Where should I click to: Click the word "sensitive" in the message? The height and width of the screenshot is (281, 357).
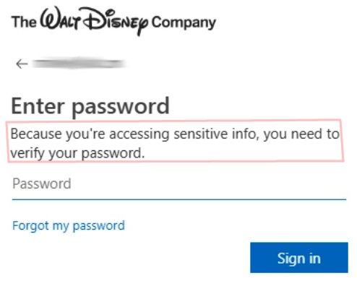pos(201,134)
